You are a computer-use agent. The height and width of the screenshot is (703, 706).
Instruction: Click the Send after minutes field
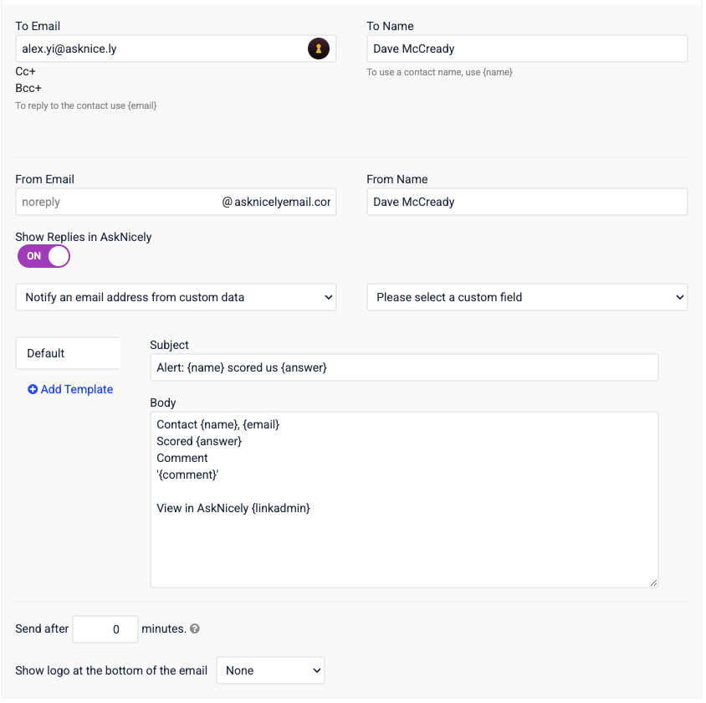tap(105, 629)
